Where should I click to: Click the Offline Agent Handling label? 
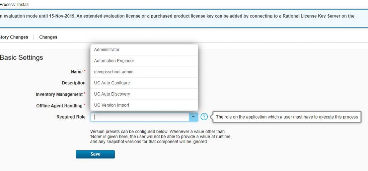(60, 106)
